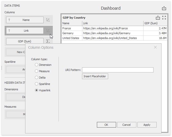Select the Hyperlink radio option
The image size is (172, 137).
37,90
